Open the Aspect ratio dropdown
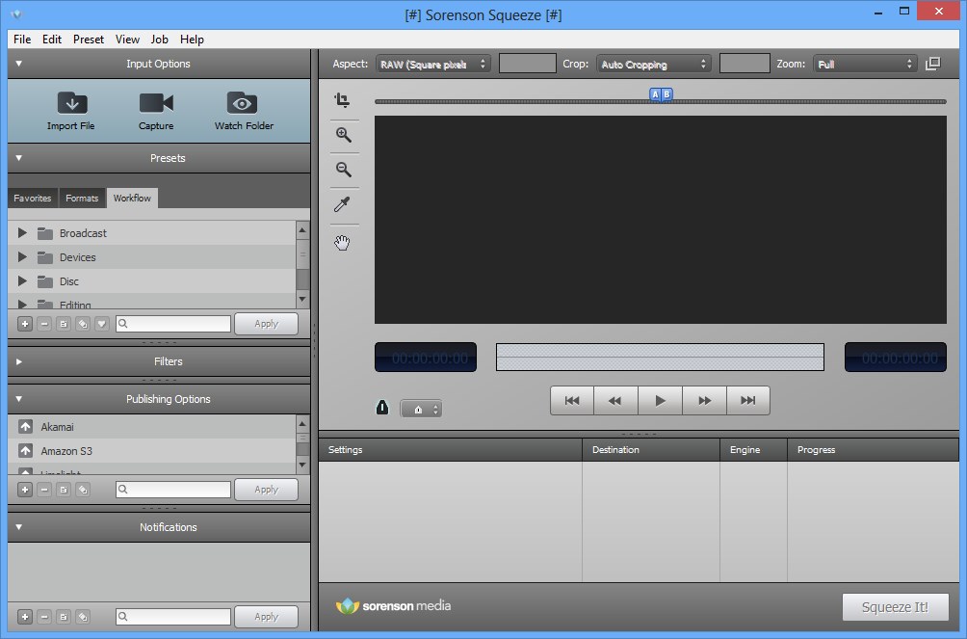 pos(432,64)
